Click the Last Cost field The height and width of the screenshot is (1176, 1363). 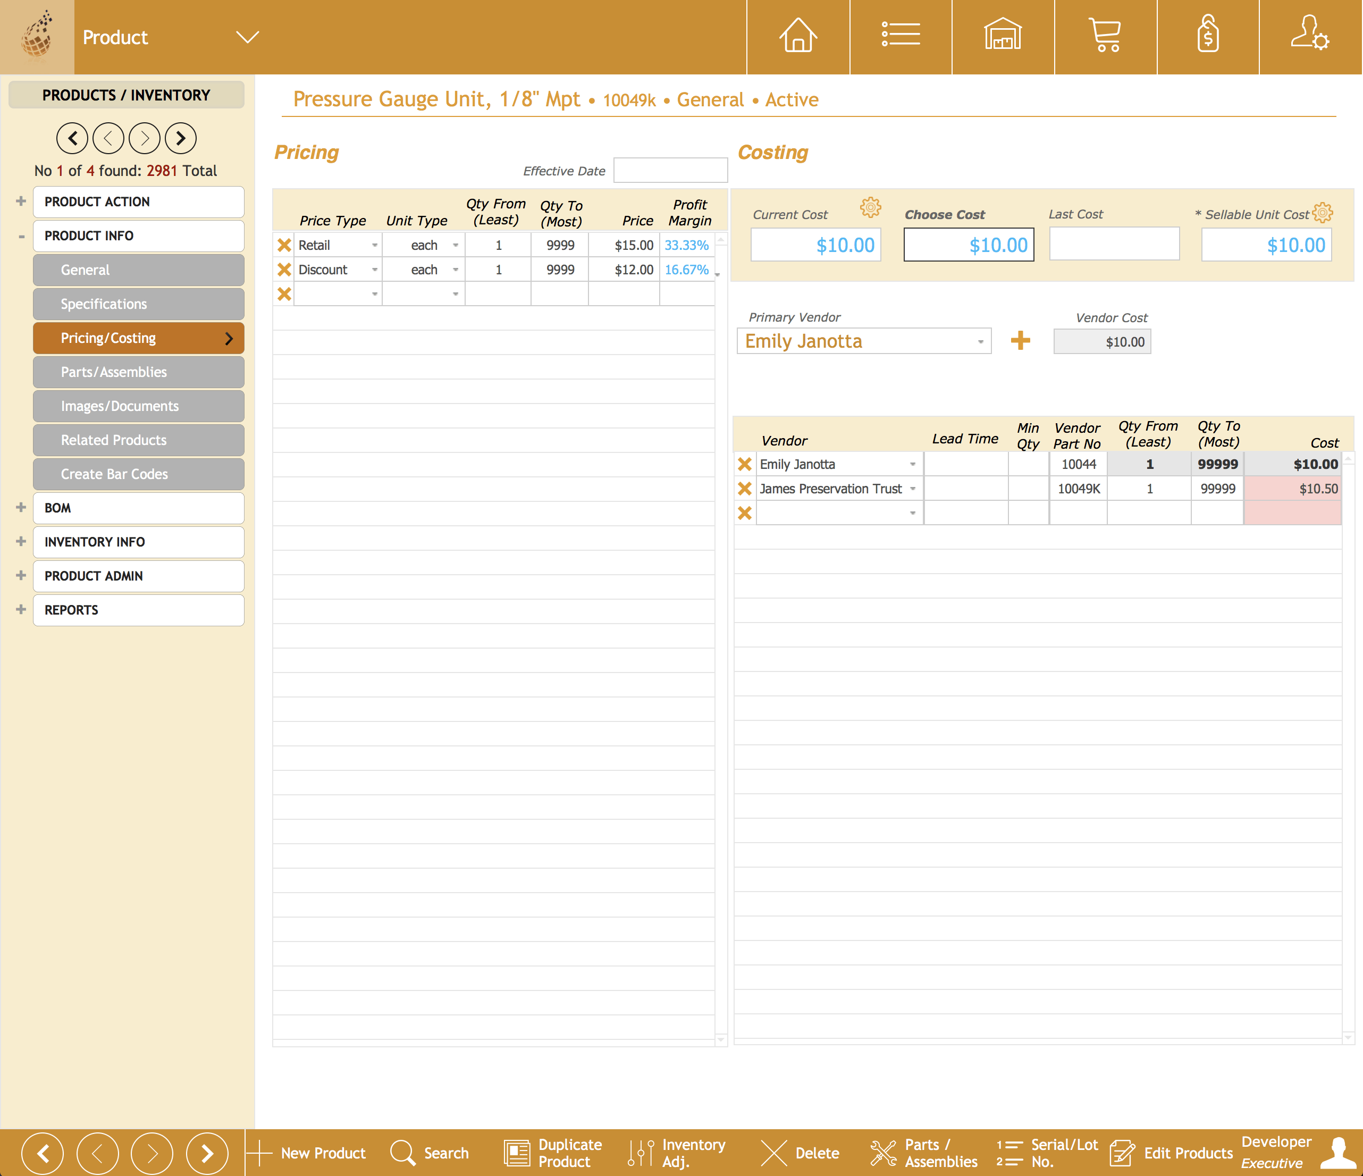point(1114,244)
